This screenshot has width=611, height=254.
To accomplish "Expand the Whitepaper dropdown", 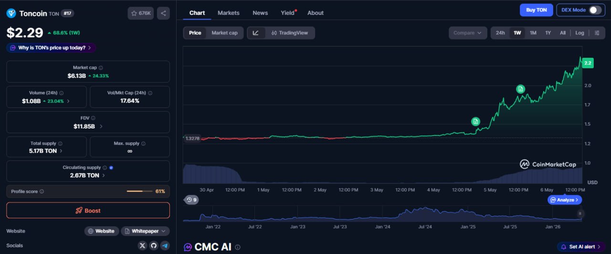I will (145, 231).
